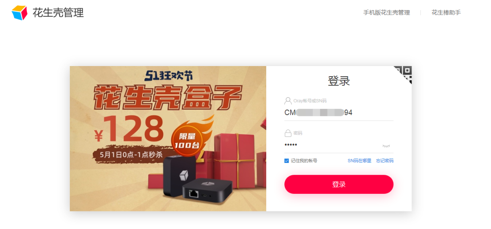Open 花生棒助手 link in header
The image size is (491, 229).
[446, 13]
